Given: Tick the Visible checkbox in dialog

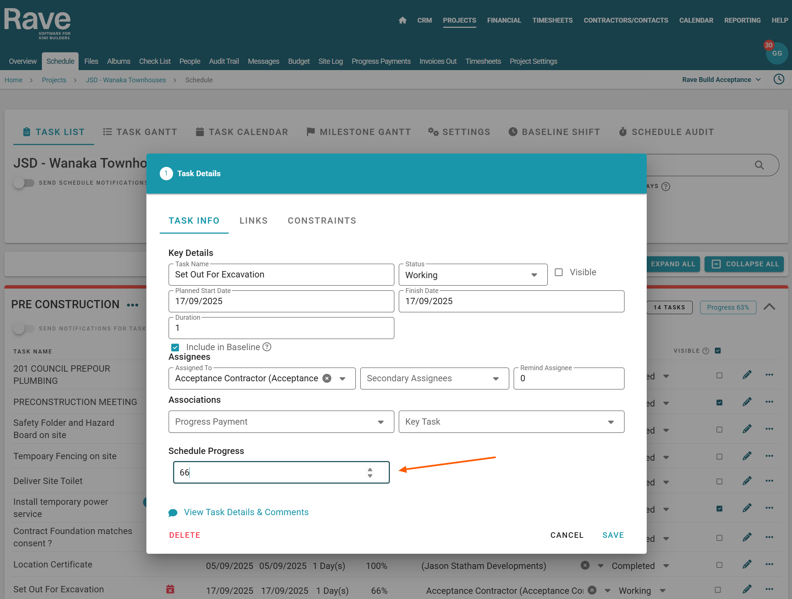Looking at the screenshot, I should point(559,272).
